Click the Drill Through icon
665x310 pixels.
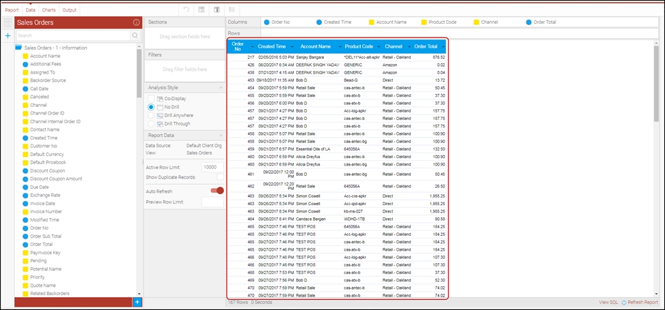pos(160,124)
